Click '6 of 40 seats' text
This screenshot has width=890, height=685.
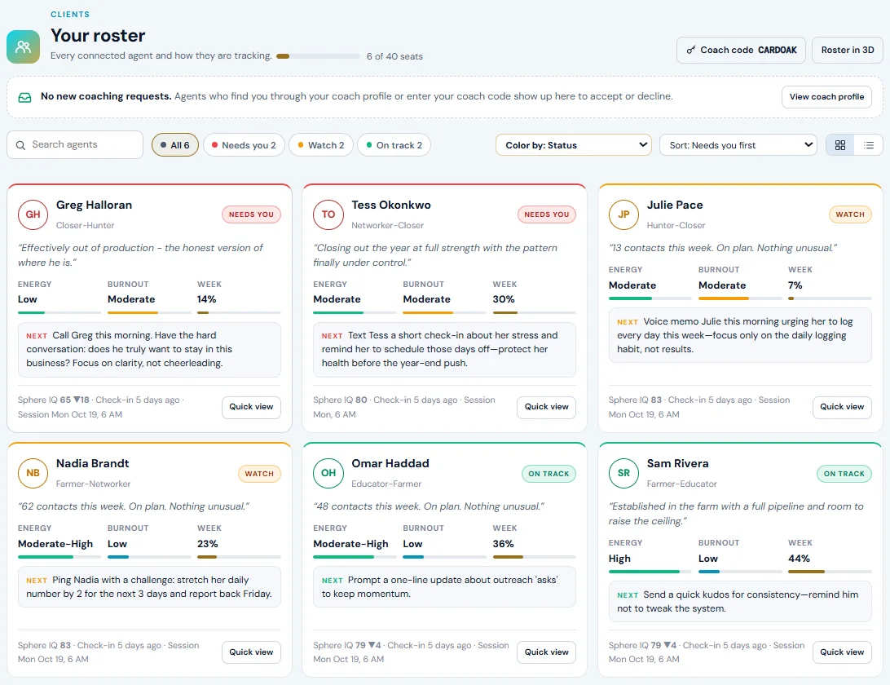click(394, 57)
